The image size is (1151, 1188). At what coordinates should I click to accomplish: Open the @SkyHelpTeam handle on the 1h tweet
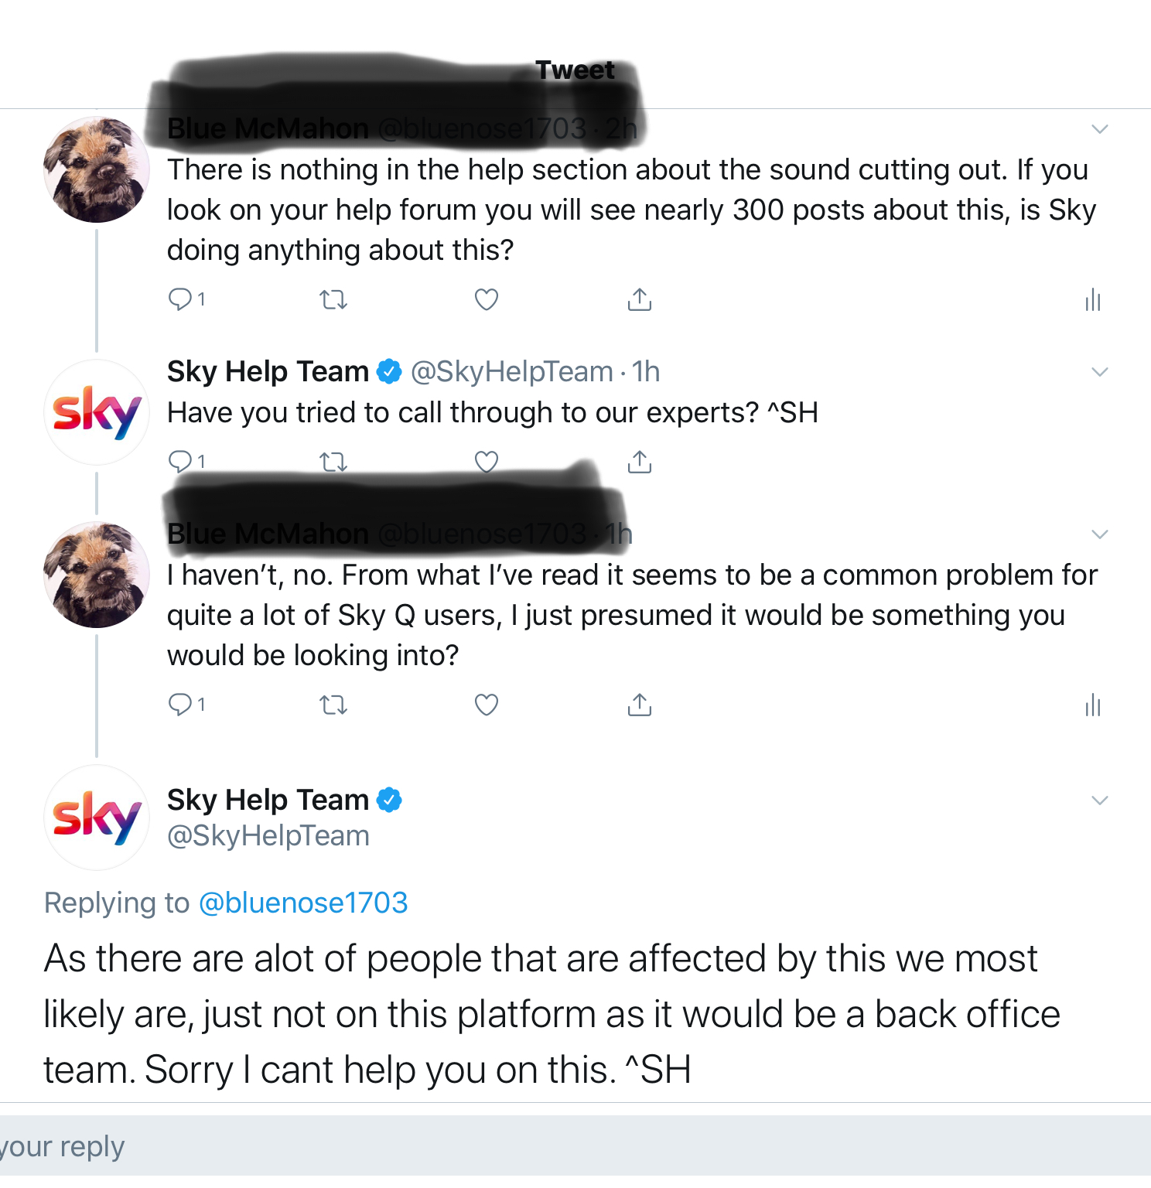click(512, 372)
